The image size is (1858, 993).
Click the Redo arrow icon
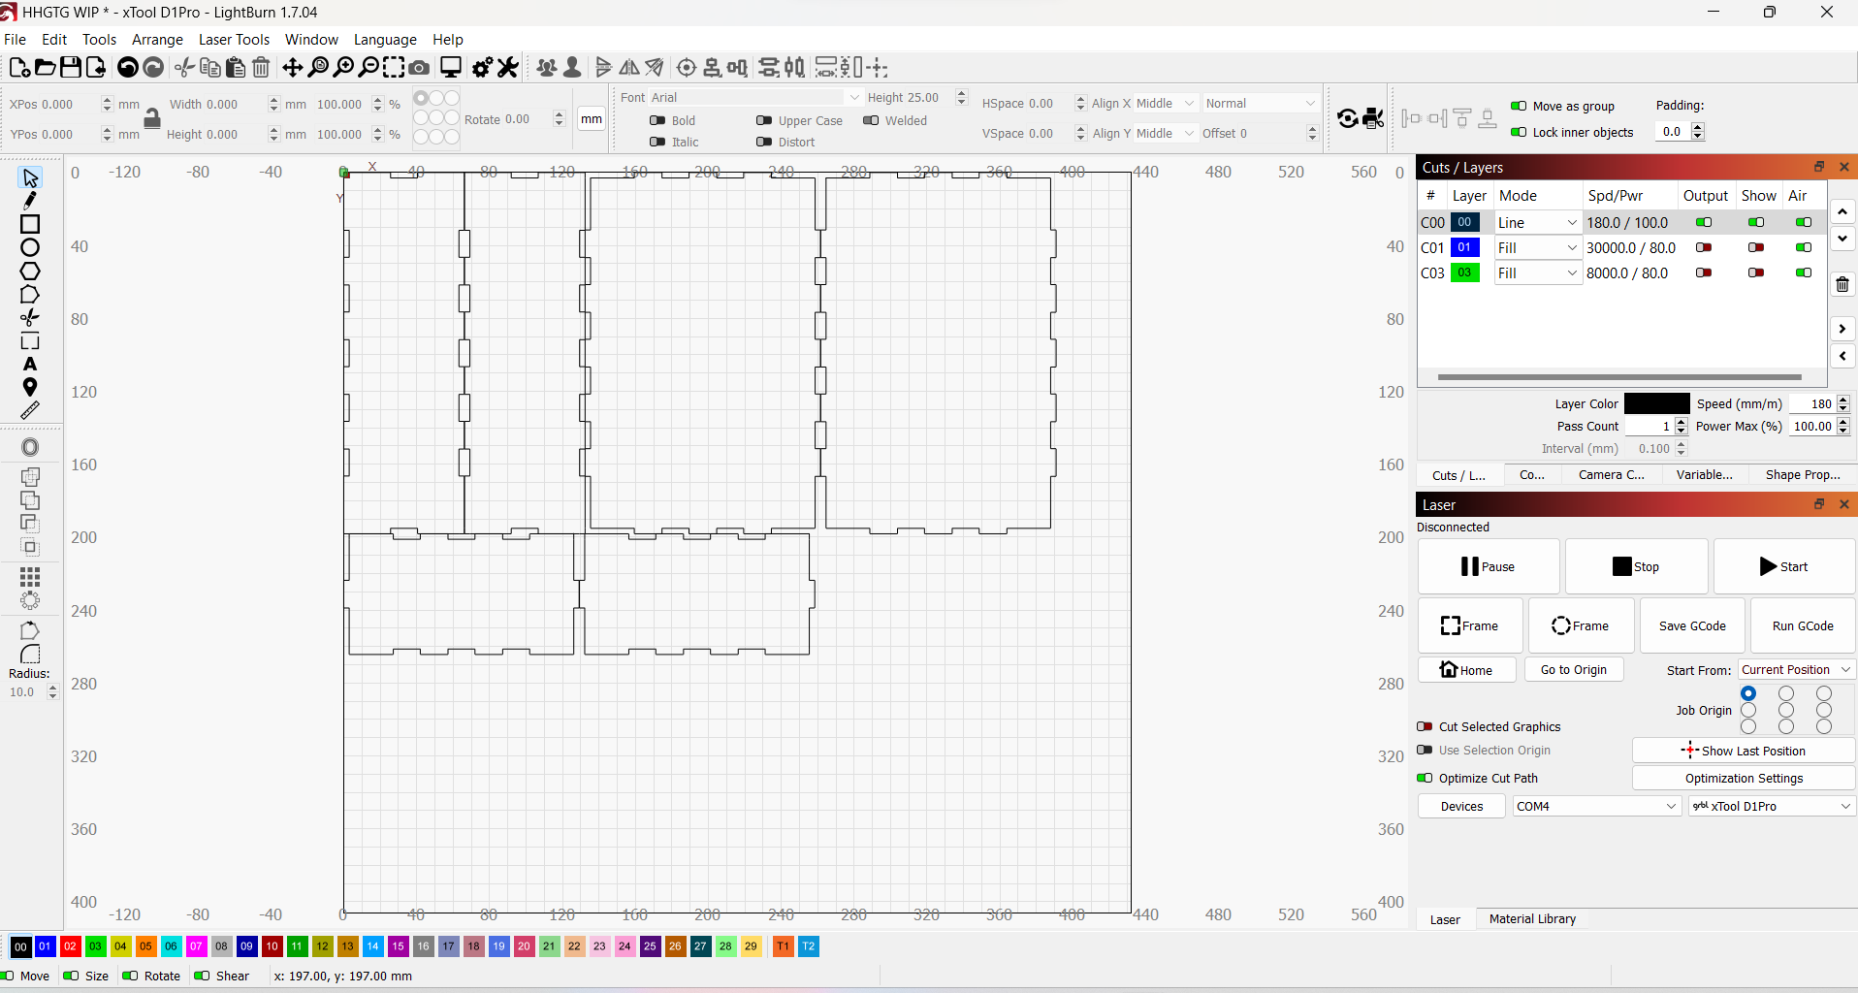point(153,68)
